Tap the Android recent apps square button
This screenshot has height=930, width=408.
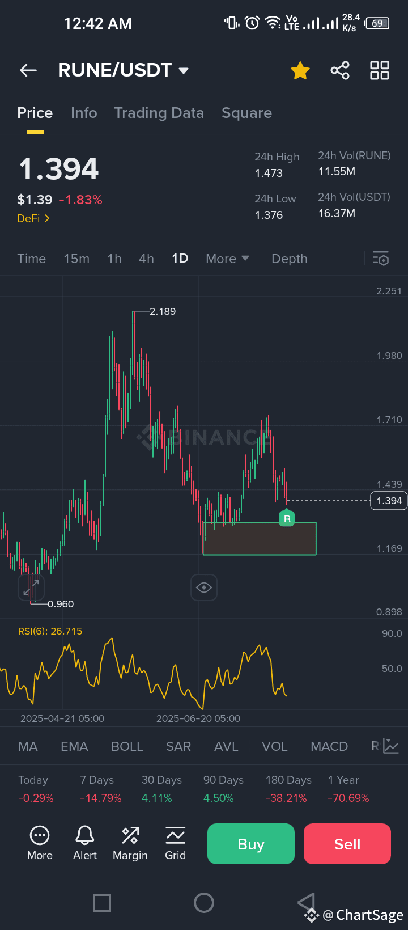pyautogui.click(x=102, y=902)
